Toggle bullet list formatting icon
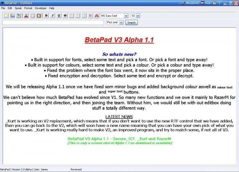The height and width of the screenshot is (172, 239). click(x=90, y=16)
